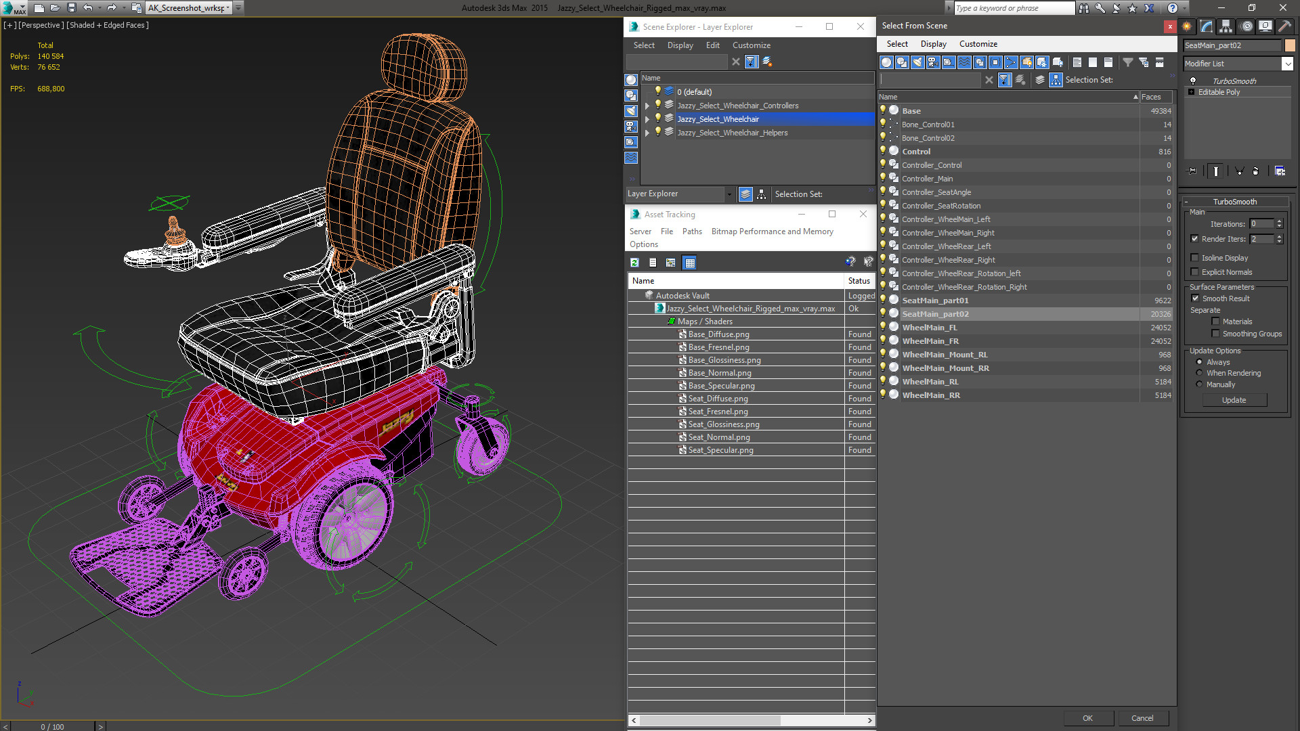The image size is (1300, 731).
Task: Click the Perspective viewport label
Action: (x=41, y=25)
